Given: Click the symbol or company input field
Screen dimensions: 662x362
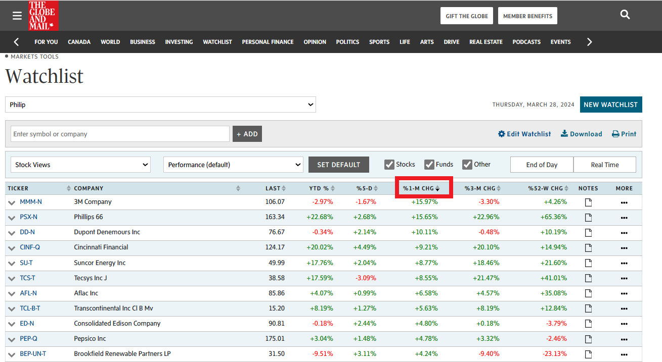Looking at the screenshot, I should [120, 134].
